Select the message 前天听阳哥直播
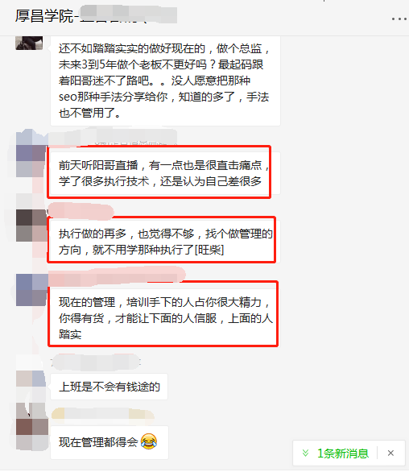Viewport: 409px width, 472px height. 165,173
